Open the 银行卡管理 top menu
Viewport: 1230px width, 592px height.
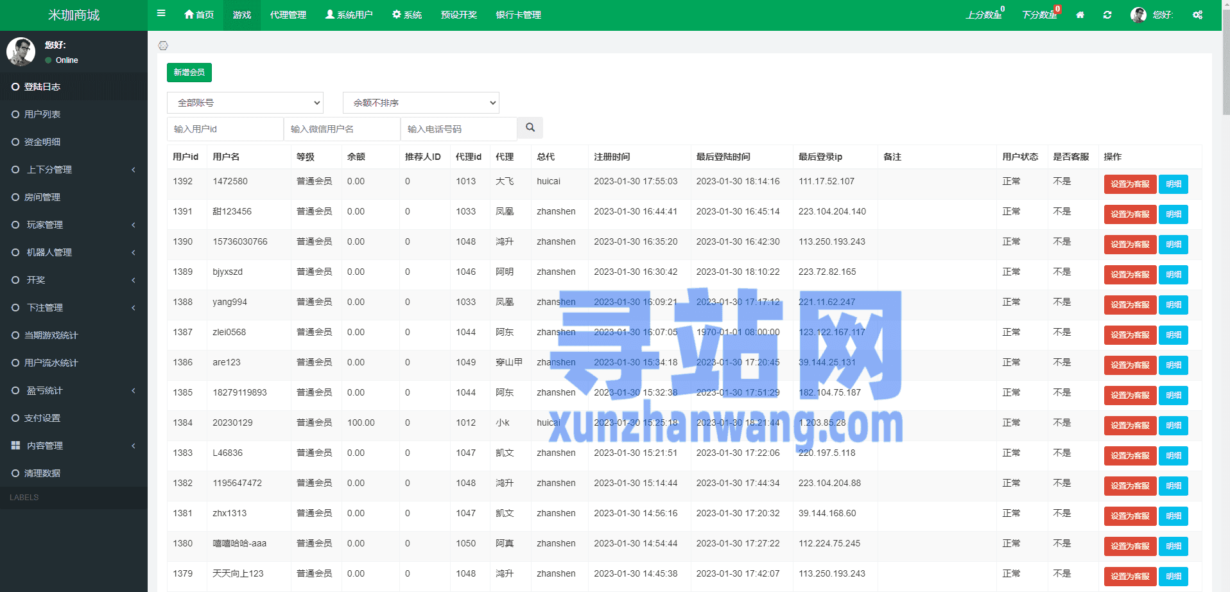(x=519, y=15)
